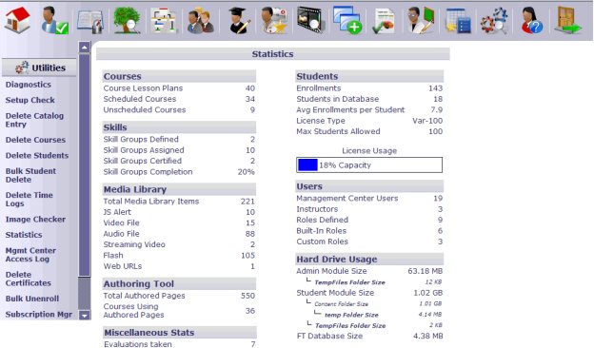
Task: Open Diagnostics in Utilities menu
Action: tap(28, 85)
